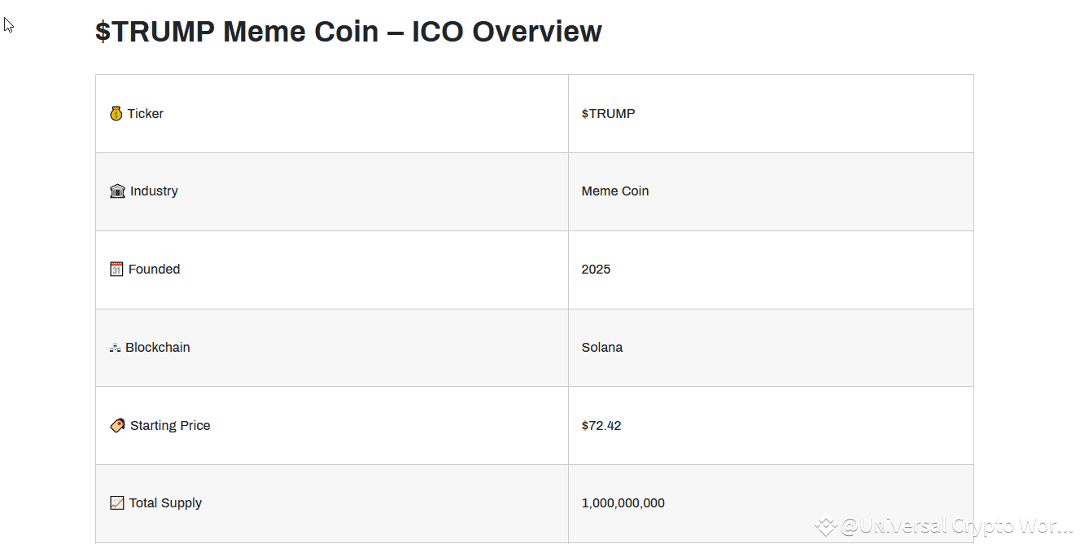1080x544 pixels.
Task: Click the chart icon beside Total Supply
Action: (x=117, y=503)
